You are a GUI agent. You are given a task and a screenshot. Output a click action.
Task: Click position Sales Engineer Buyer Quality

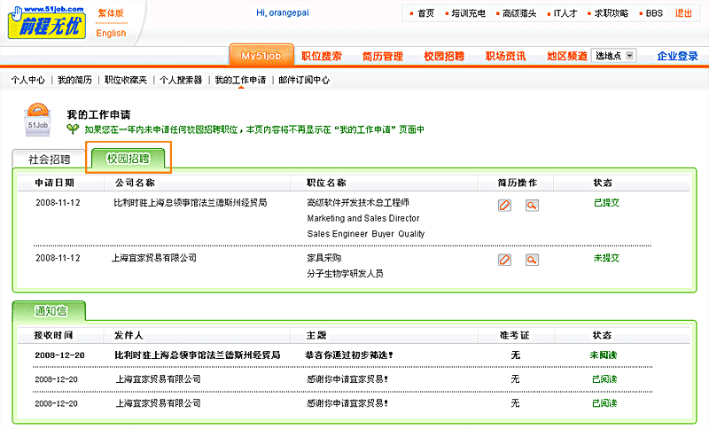(x=366, y=234)
